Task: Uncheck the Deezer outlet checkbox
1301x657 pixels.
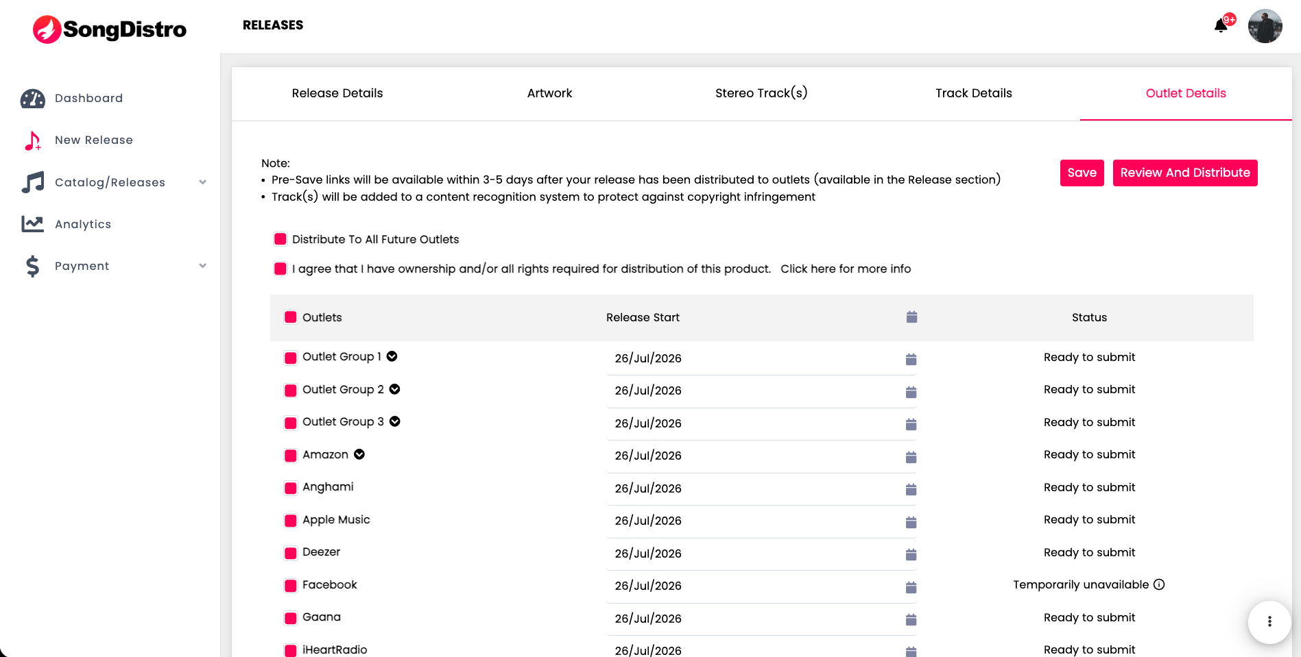Action: click(291, 553)
